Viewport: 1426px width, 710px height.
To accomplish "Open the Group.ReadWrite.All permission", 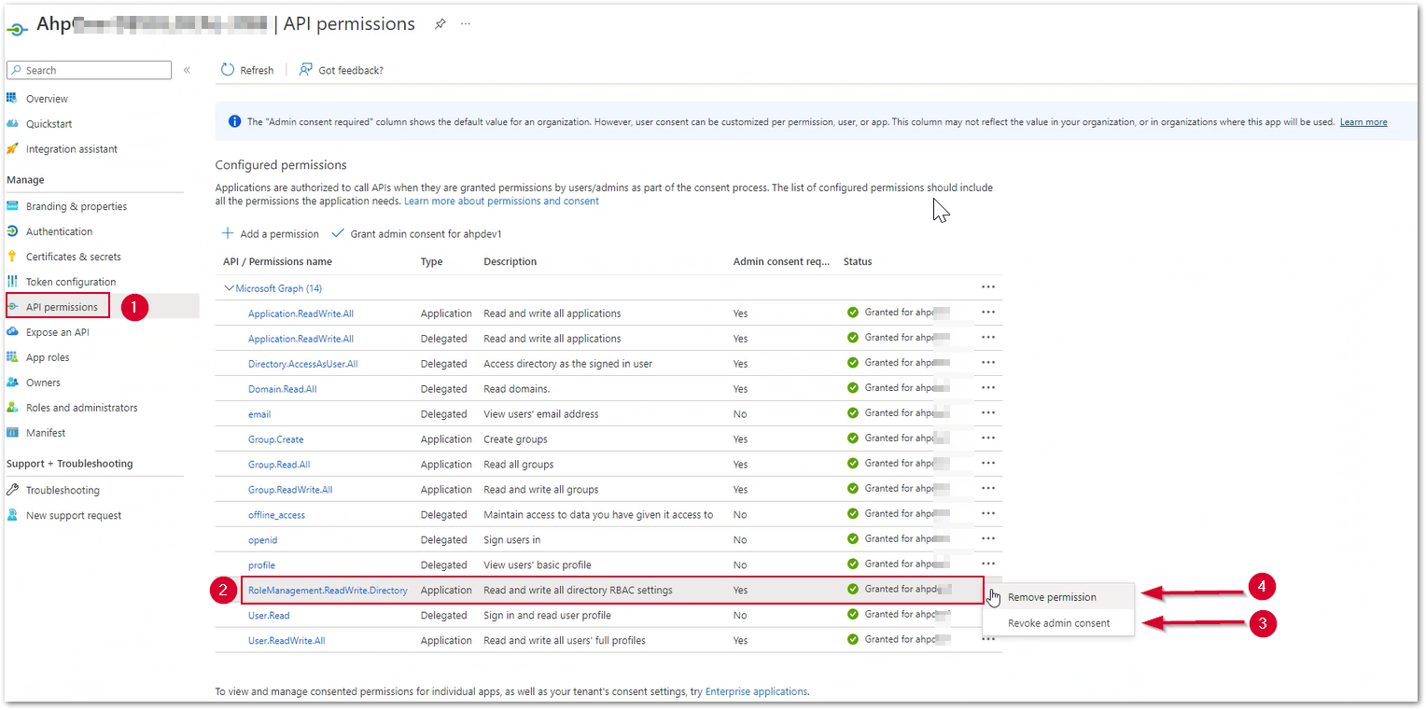I will click(x=290, y=490).
